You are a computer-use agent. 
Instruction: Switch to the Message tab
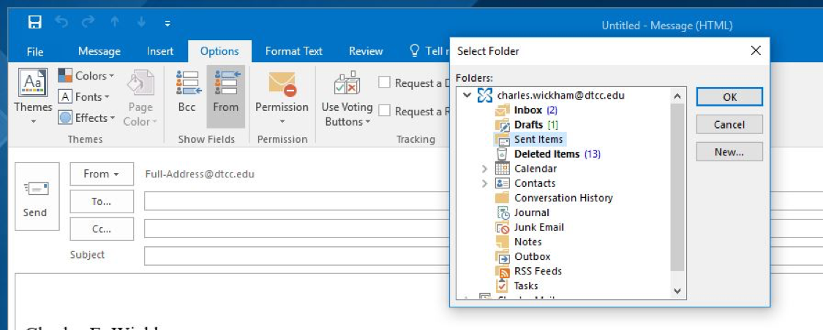point(99,51)
